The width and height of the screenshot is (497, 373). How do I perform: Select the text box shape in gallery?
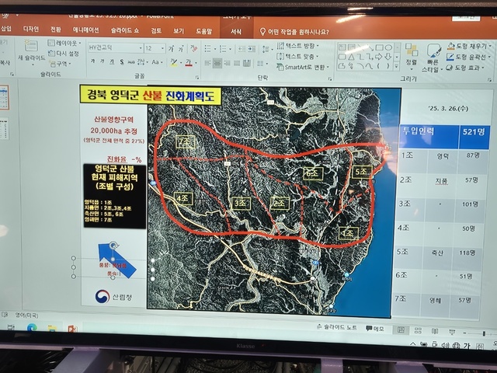(x=342, y=47)
